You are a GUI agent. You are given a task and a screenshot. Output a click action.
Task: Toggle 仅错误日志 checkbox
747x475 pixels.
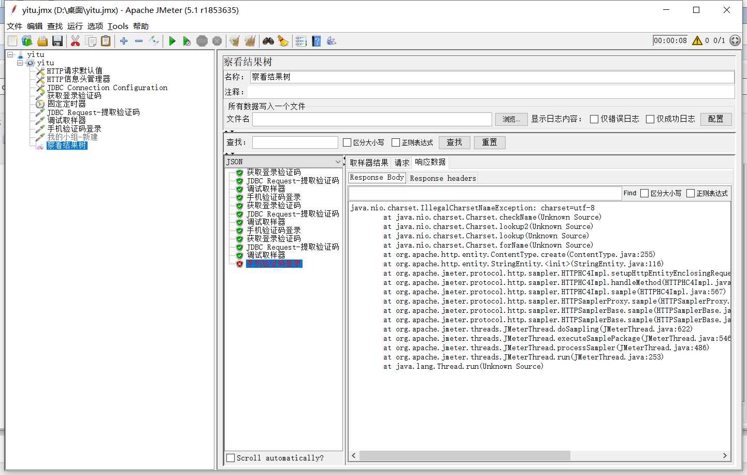coord(594,119)
